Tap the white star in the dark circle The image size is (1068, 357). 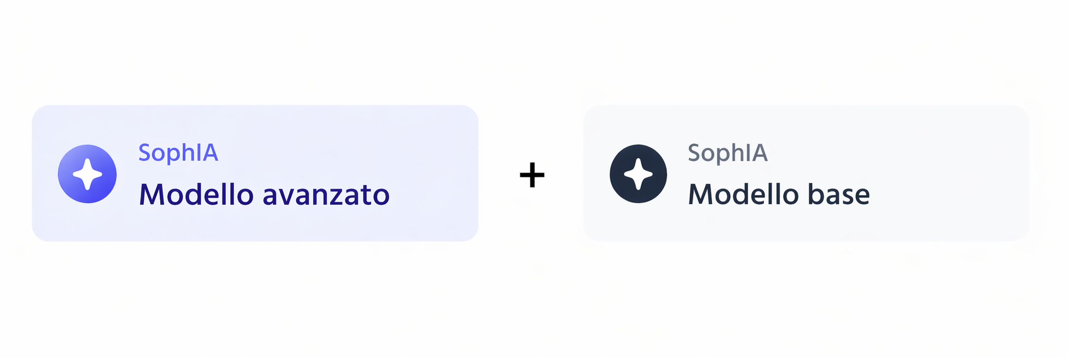[638, 174]
